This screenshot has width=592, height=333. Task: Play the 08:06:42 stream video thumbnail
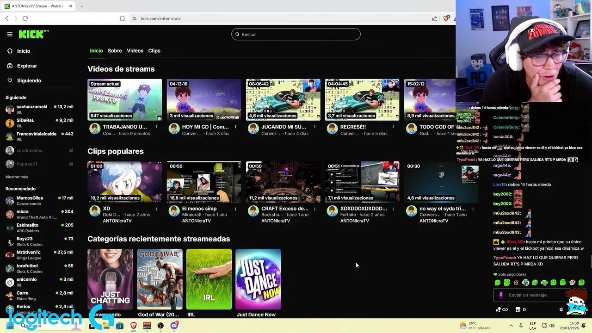click(283, 100)
